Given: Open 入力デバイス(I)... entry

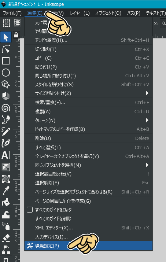Looking at the screenshot, I should [89, 237].
